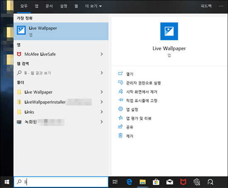Click the 열기 open icon

(120, 73)
